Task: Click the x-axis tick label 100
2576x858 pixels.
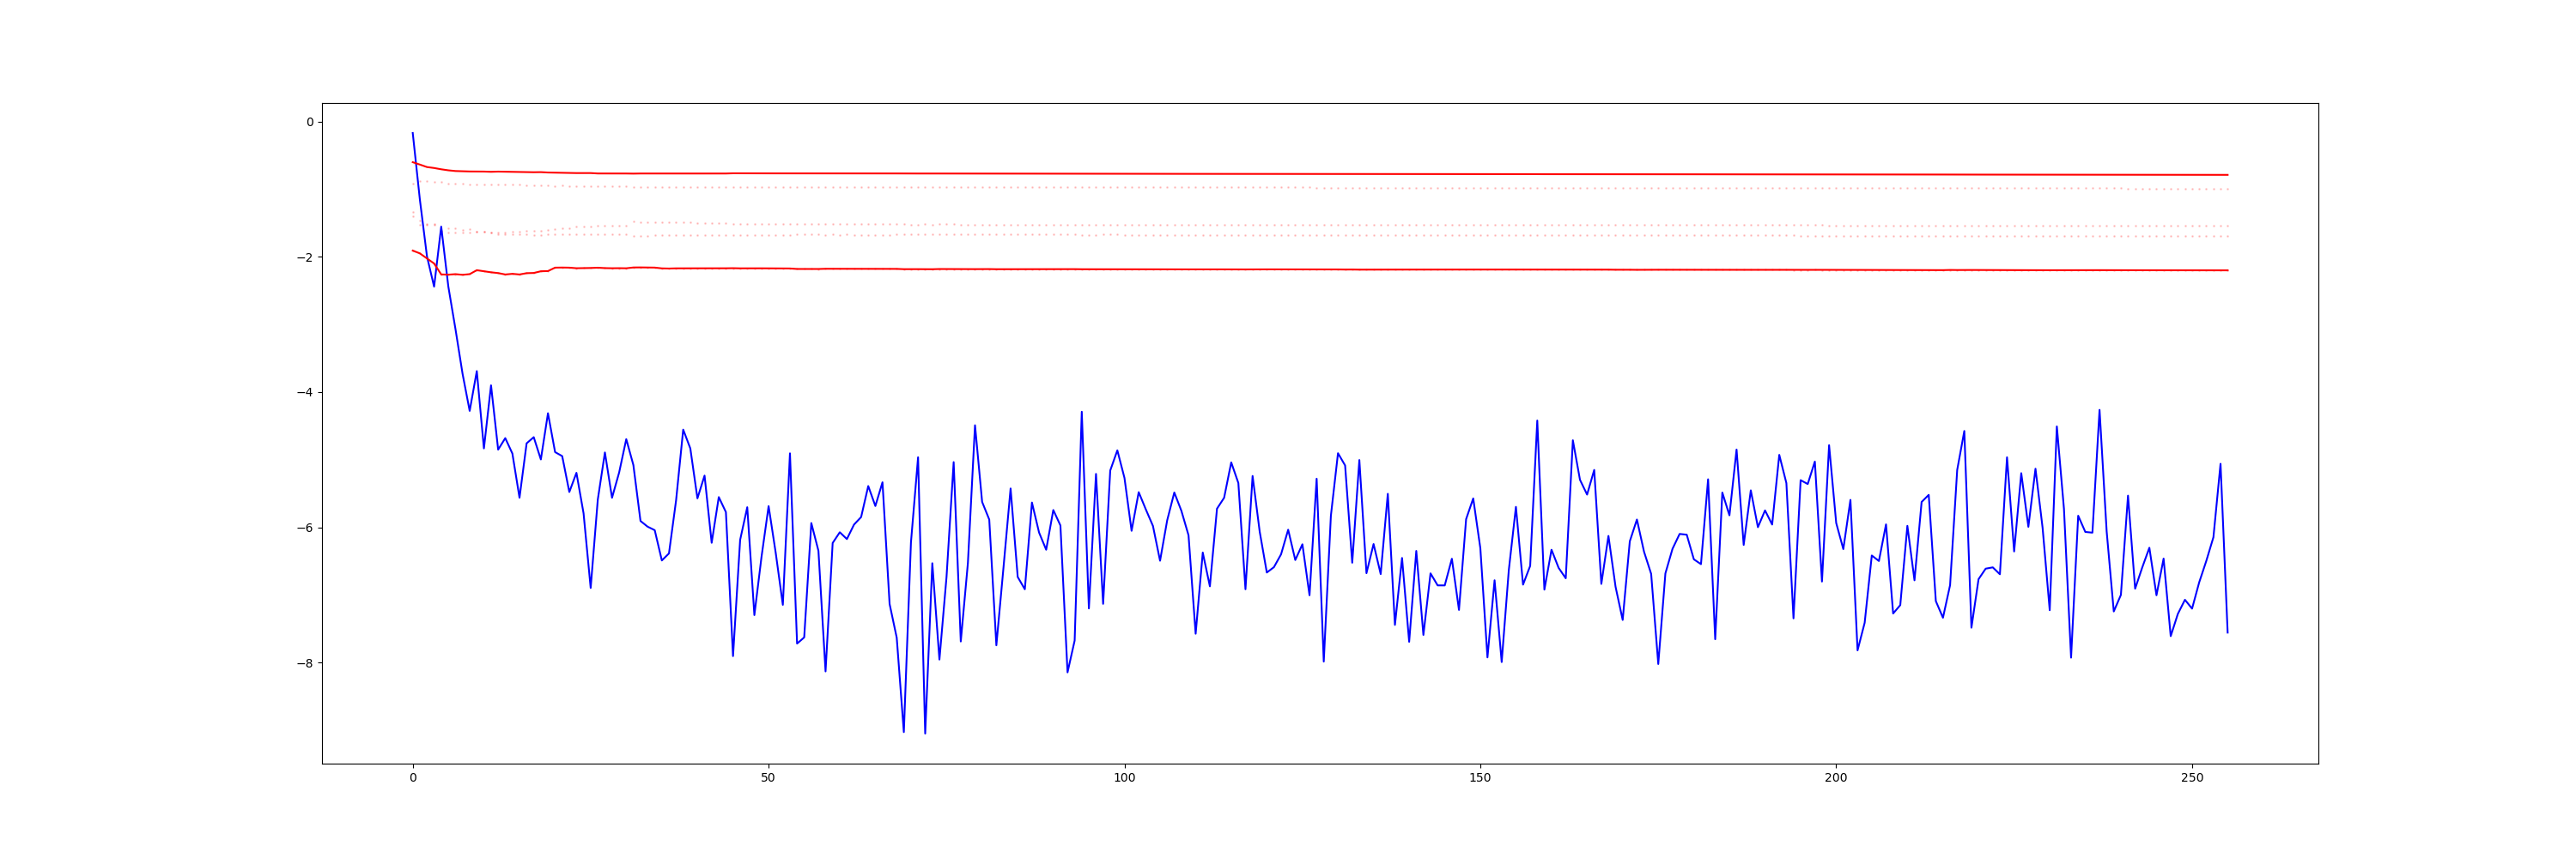Action: pyautogui.click(x=1124, y=778)
